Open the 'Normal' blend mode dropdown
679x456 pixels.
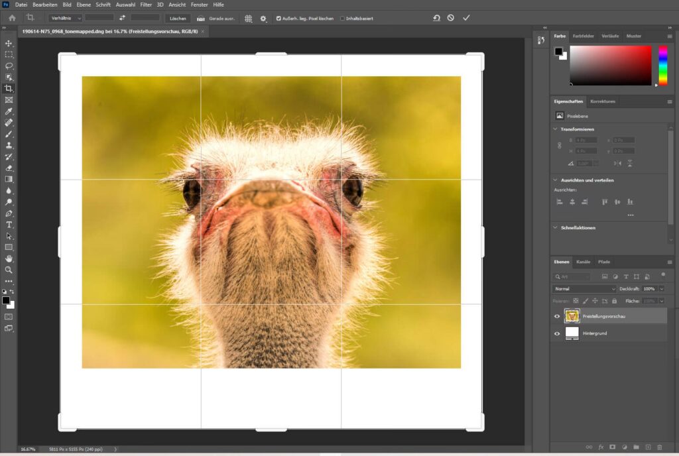584,289
